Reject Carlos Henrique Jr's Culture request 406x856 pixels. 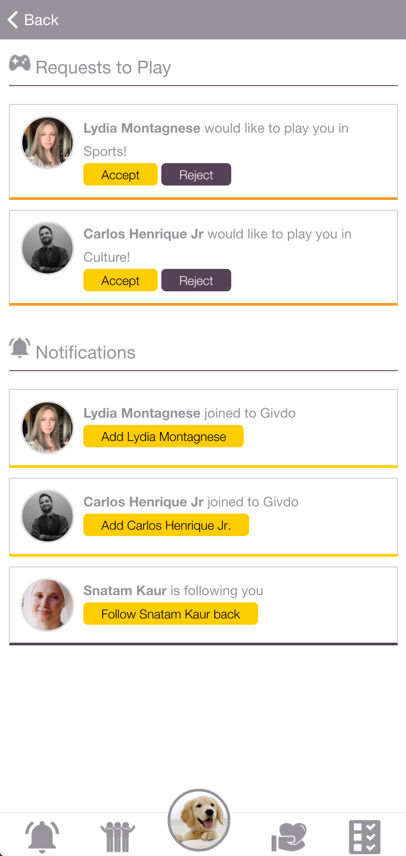coord(196,280)
